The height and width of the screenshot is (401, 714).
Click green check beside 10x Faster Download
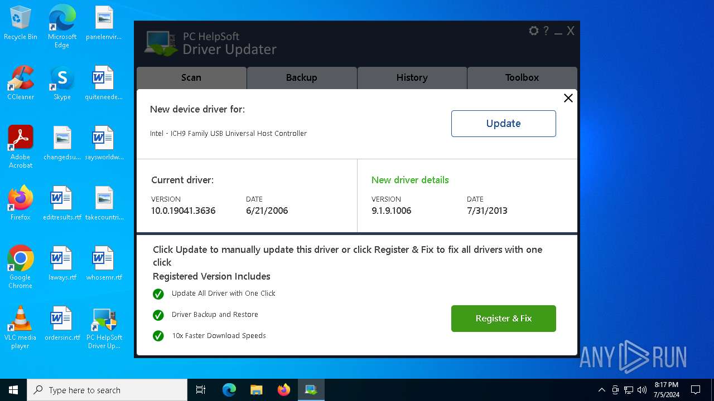(158, 336)
